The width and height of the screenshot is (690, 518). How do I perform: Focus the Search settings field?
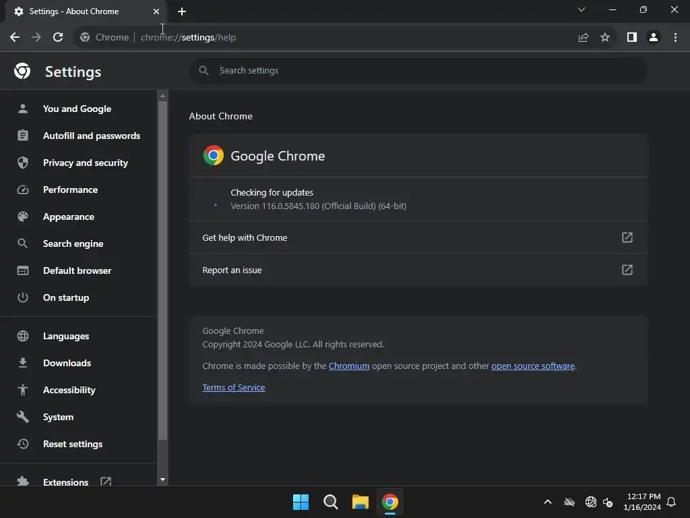click(418, 70)
